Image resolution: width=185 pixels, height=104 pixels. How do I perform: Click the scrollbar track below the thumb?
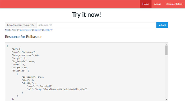(x=166, y=77)
